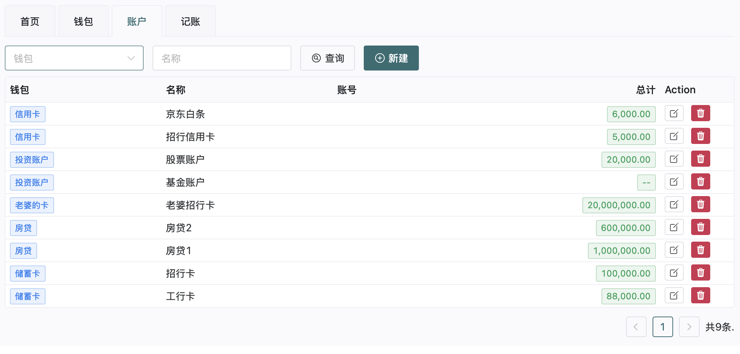Click the 新建 create button
The image size is (740, 354).
click(391, 58)
